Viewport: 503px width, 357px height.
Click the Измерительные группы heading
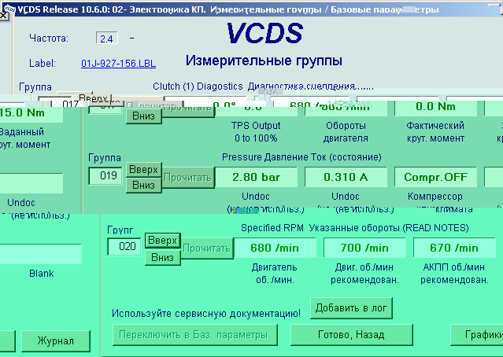click(264, 61)
